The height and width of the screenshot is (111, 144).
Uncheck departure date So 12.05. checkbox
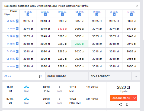click(17, 21)
